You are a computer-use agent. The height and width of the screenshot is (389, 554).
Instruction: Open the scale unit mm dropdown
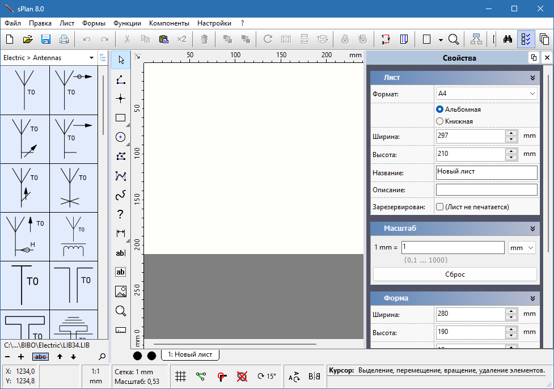tap(522, 248)
